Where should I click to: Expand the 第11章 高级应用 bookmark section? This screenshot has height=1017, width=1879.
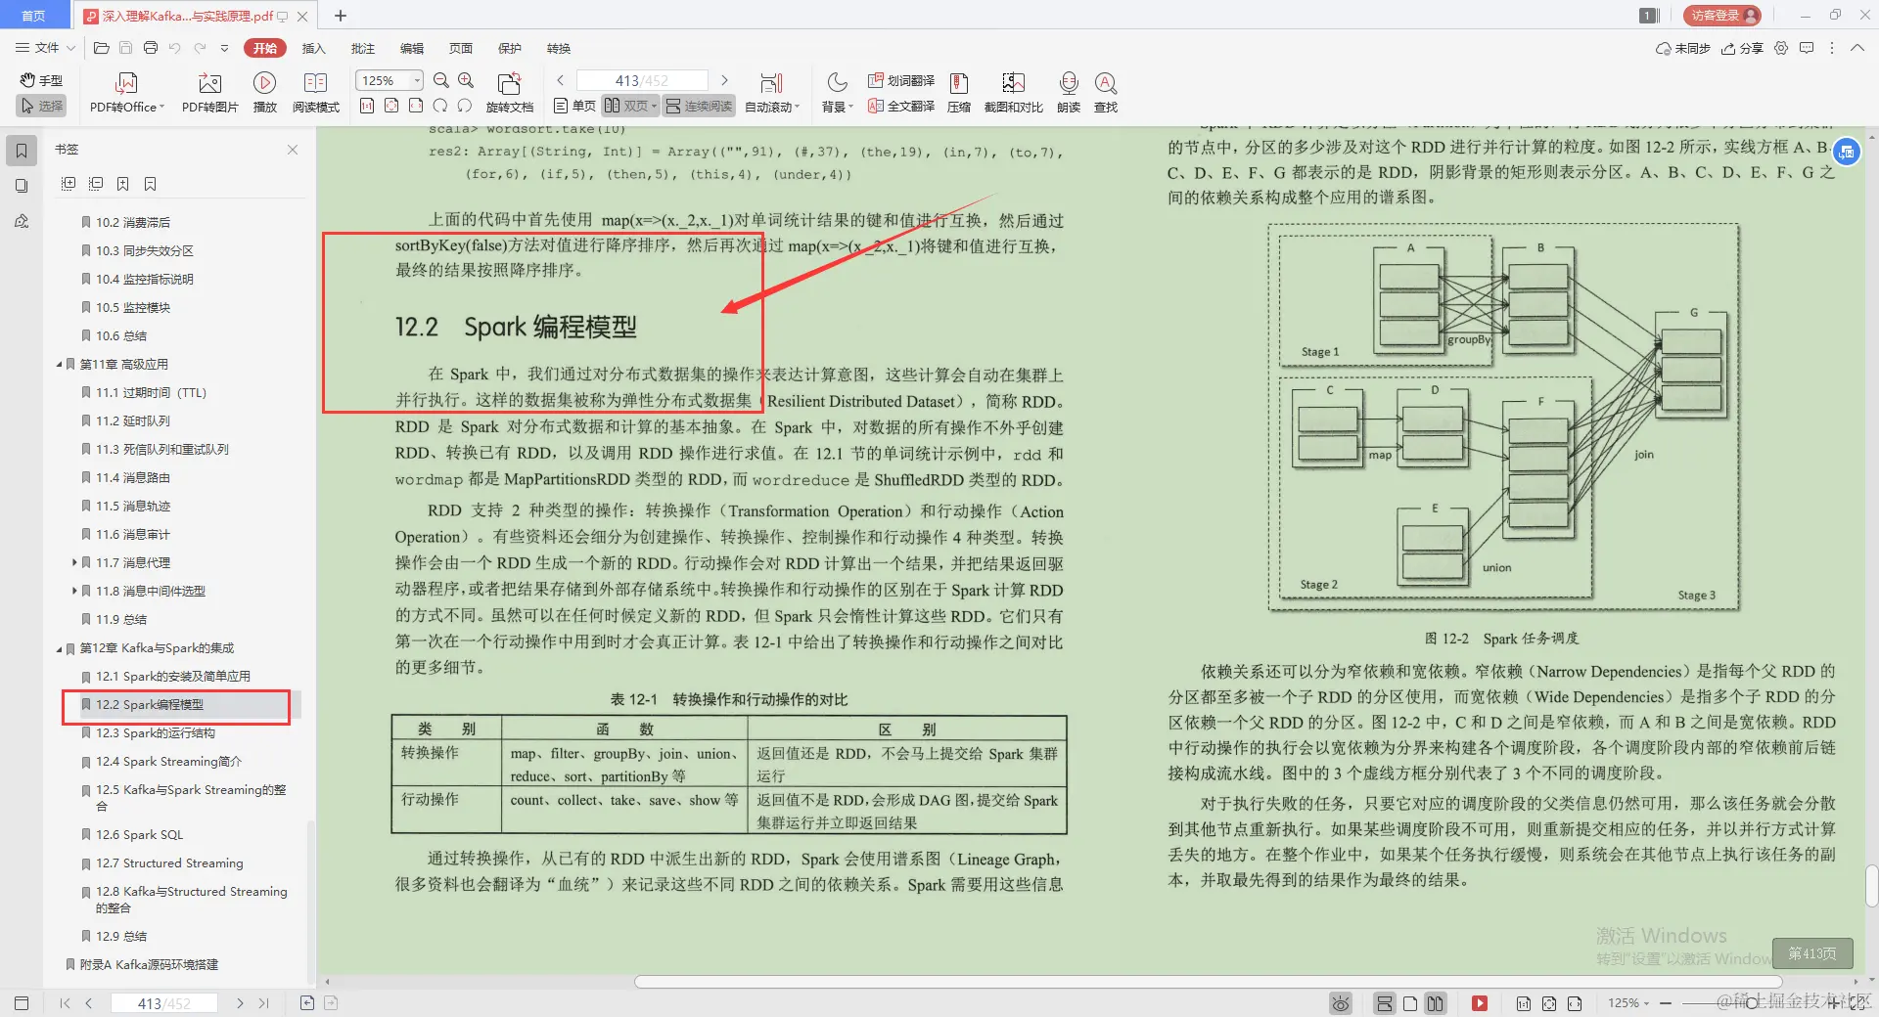(59, 363)
